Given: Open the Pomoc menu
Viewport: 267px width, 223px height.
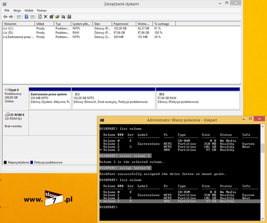Looking at the screenshot, I should point(42,10).
